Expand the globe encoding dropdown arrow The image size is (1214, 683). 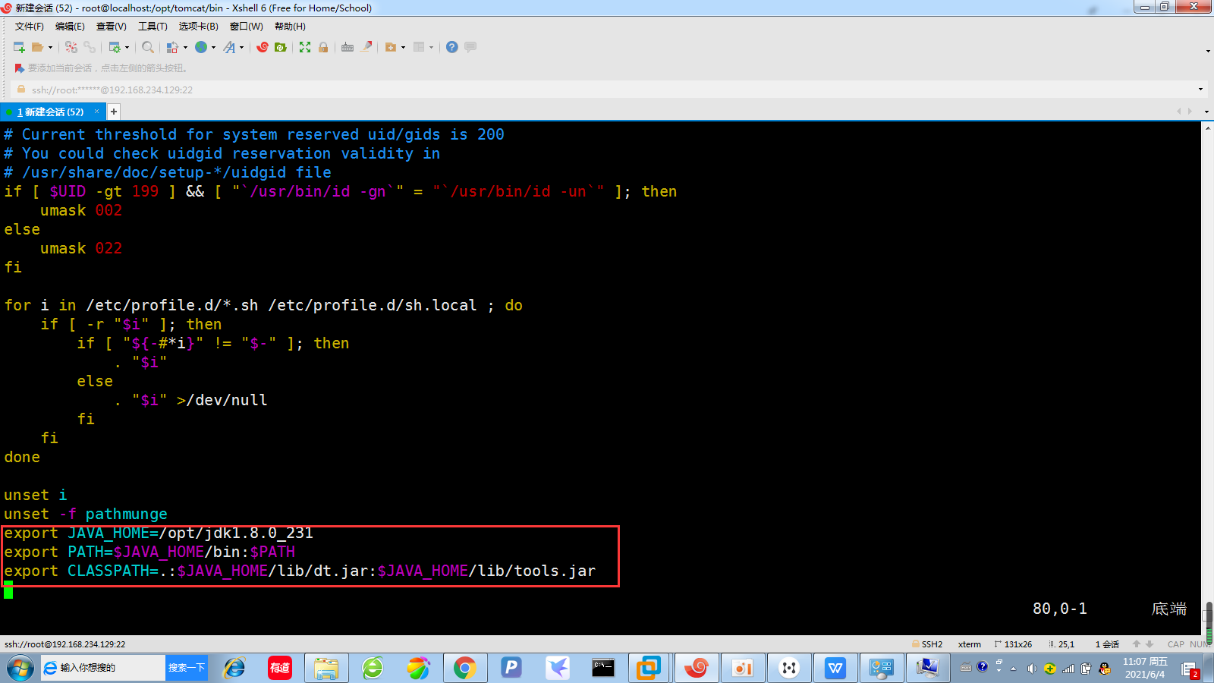(x=213, y=48)
